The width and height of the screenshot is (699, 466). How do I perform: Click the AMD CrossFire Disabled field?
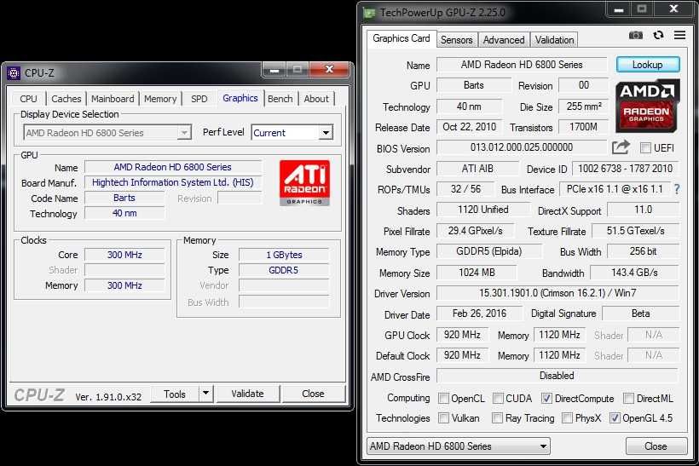pyautogui.click(x=557, y=376)
